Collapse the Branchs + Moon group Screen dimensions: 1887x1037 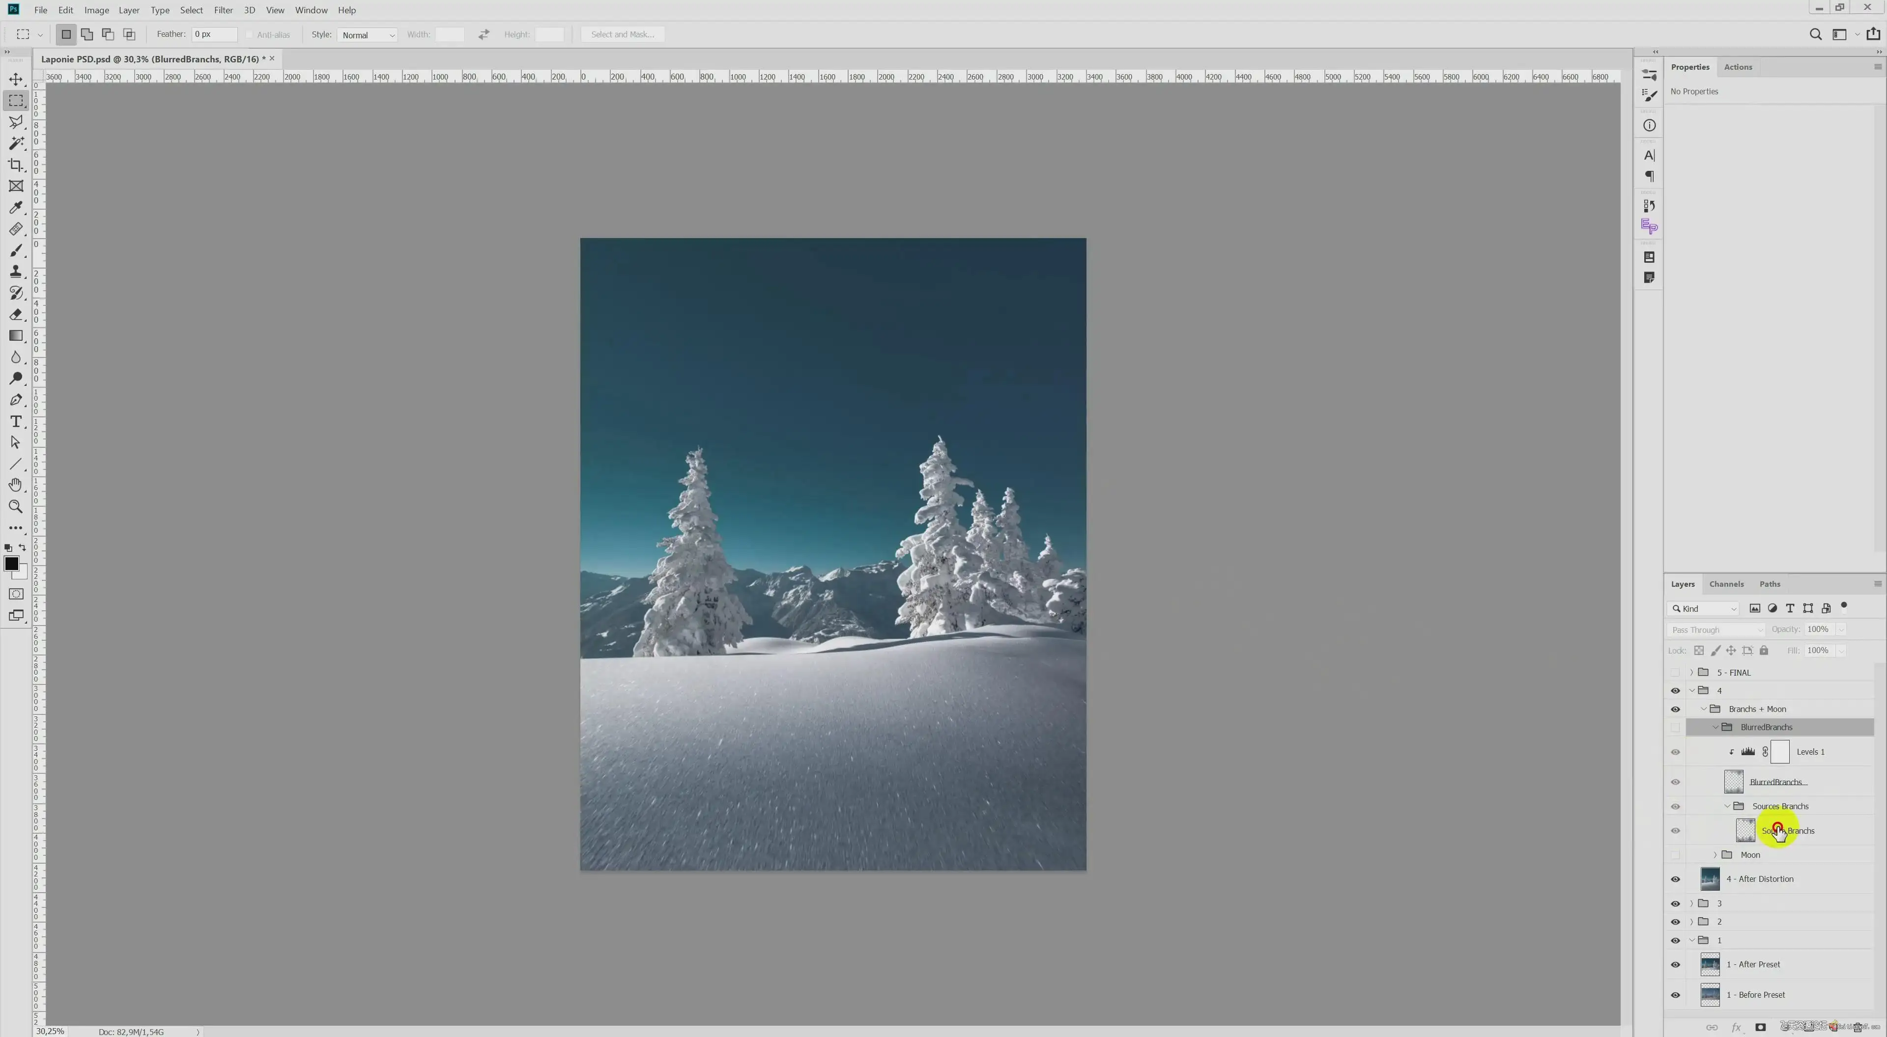click(x=1703, y=709)
